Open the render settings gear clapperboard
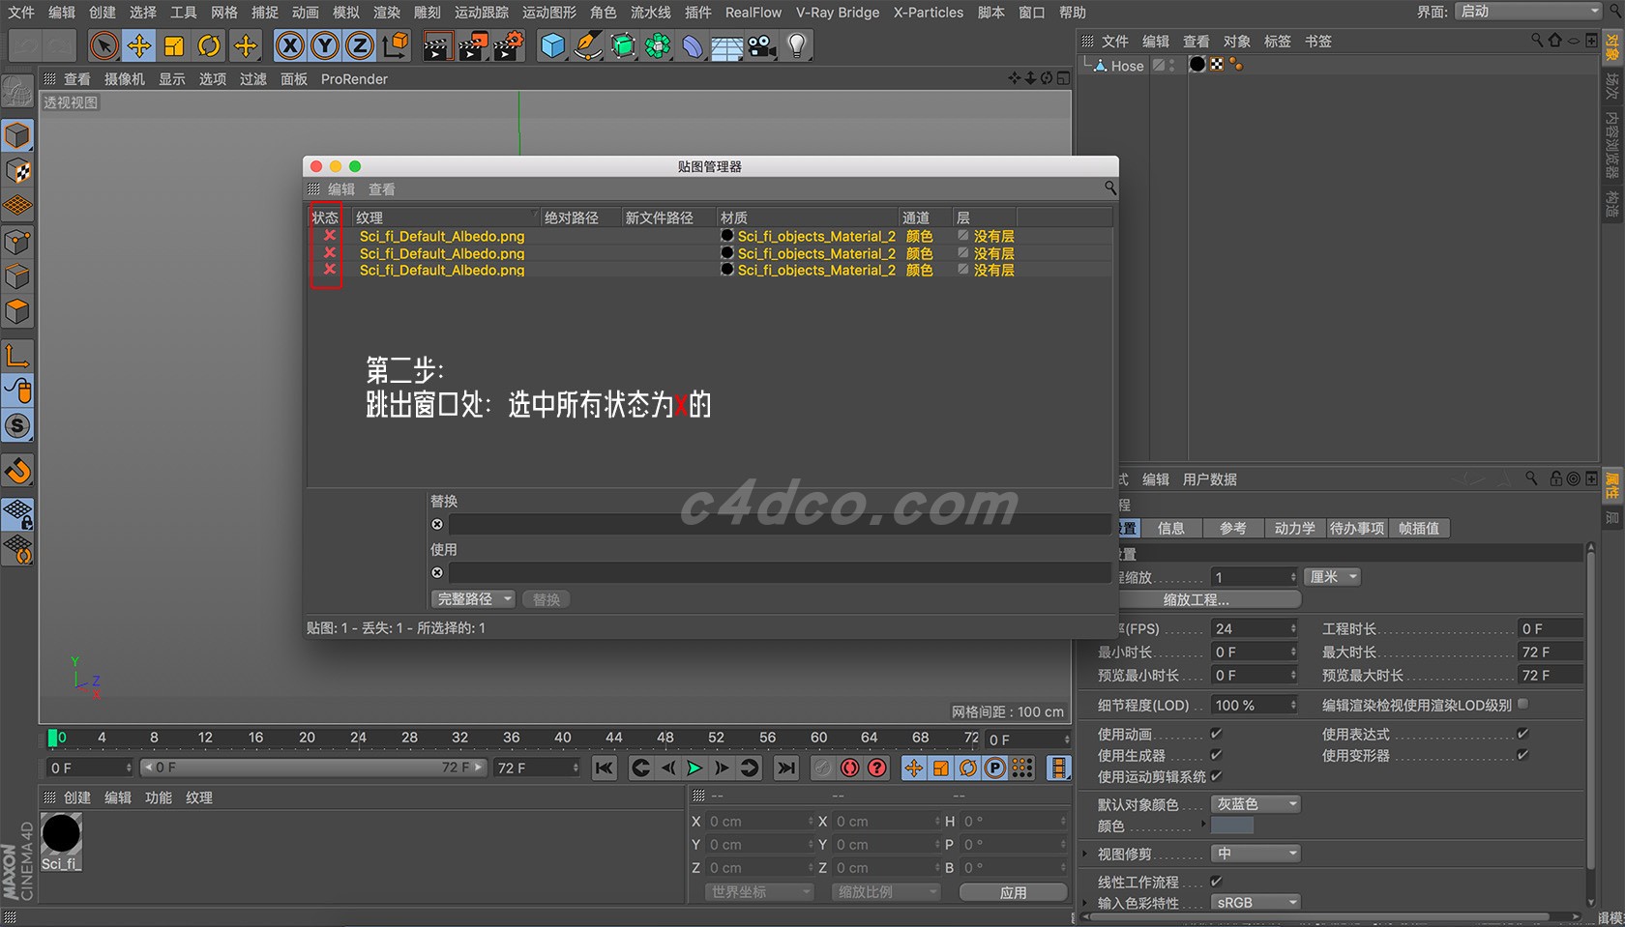The image size is (1625, 927). [509, 45]
